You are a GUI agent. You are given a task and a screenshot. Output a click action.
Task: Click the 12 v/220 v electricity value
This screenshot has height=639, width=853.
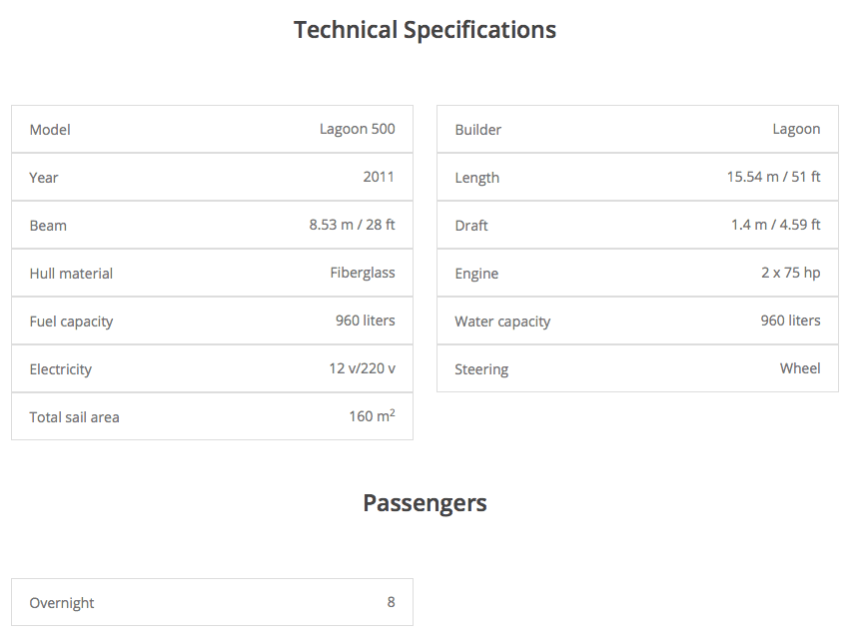pyautogui.click(x=362, y=368)
